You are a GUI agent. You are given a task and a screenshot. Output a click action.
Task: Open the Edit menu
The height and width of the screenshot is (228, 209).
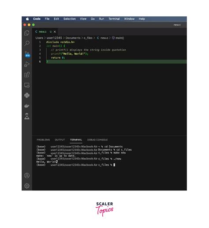pos(56,19)
